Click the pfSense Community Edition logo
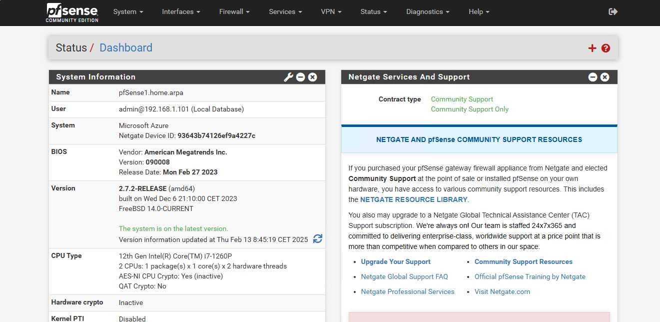Viewport: 660px width, 322px height. (x=72, y=12)
